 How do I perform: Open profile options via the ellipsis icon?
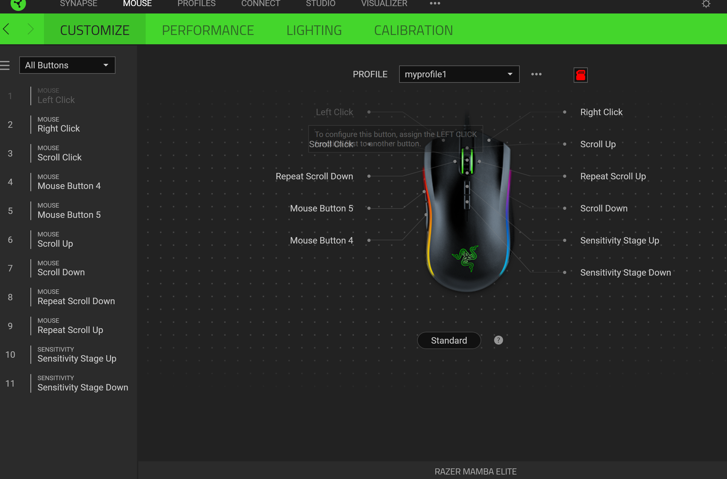tap(536, 74)
